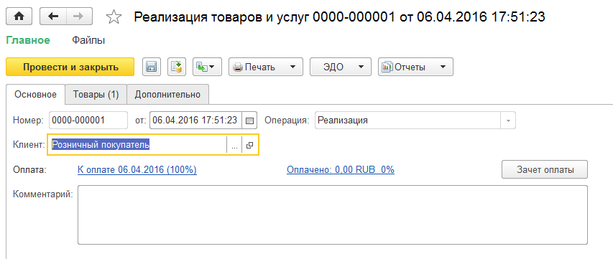Switch to the Товары (1) tab
This screenshot has height=259, width=613.
coord(96,95)
